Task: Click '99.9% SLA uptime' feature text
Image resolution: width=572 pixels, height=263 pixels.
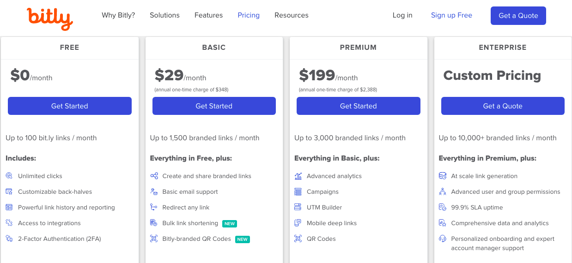Action: pyautogui.click(x=477, y=207)
